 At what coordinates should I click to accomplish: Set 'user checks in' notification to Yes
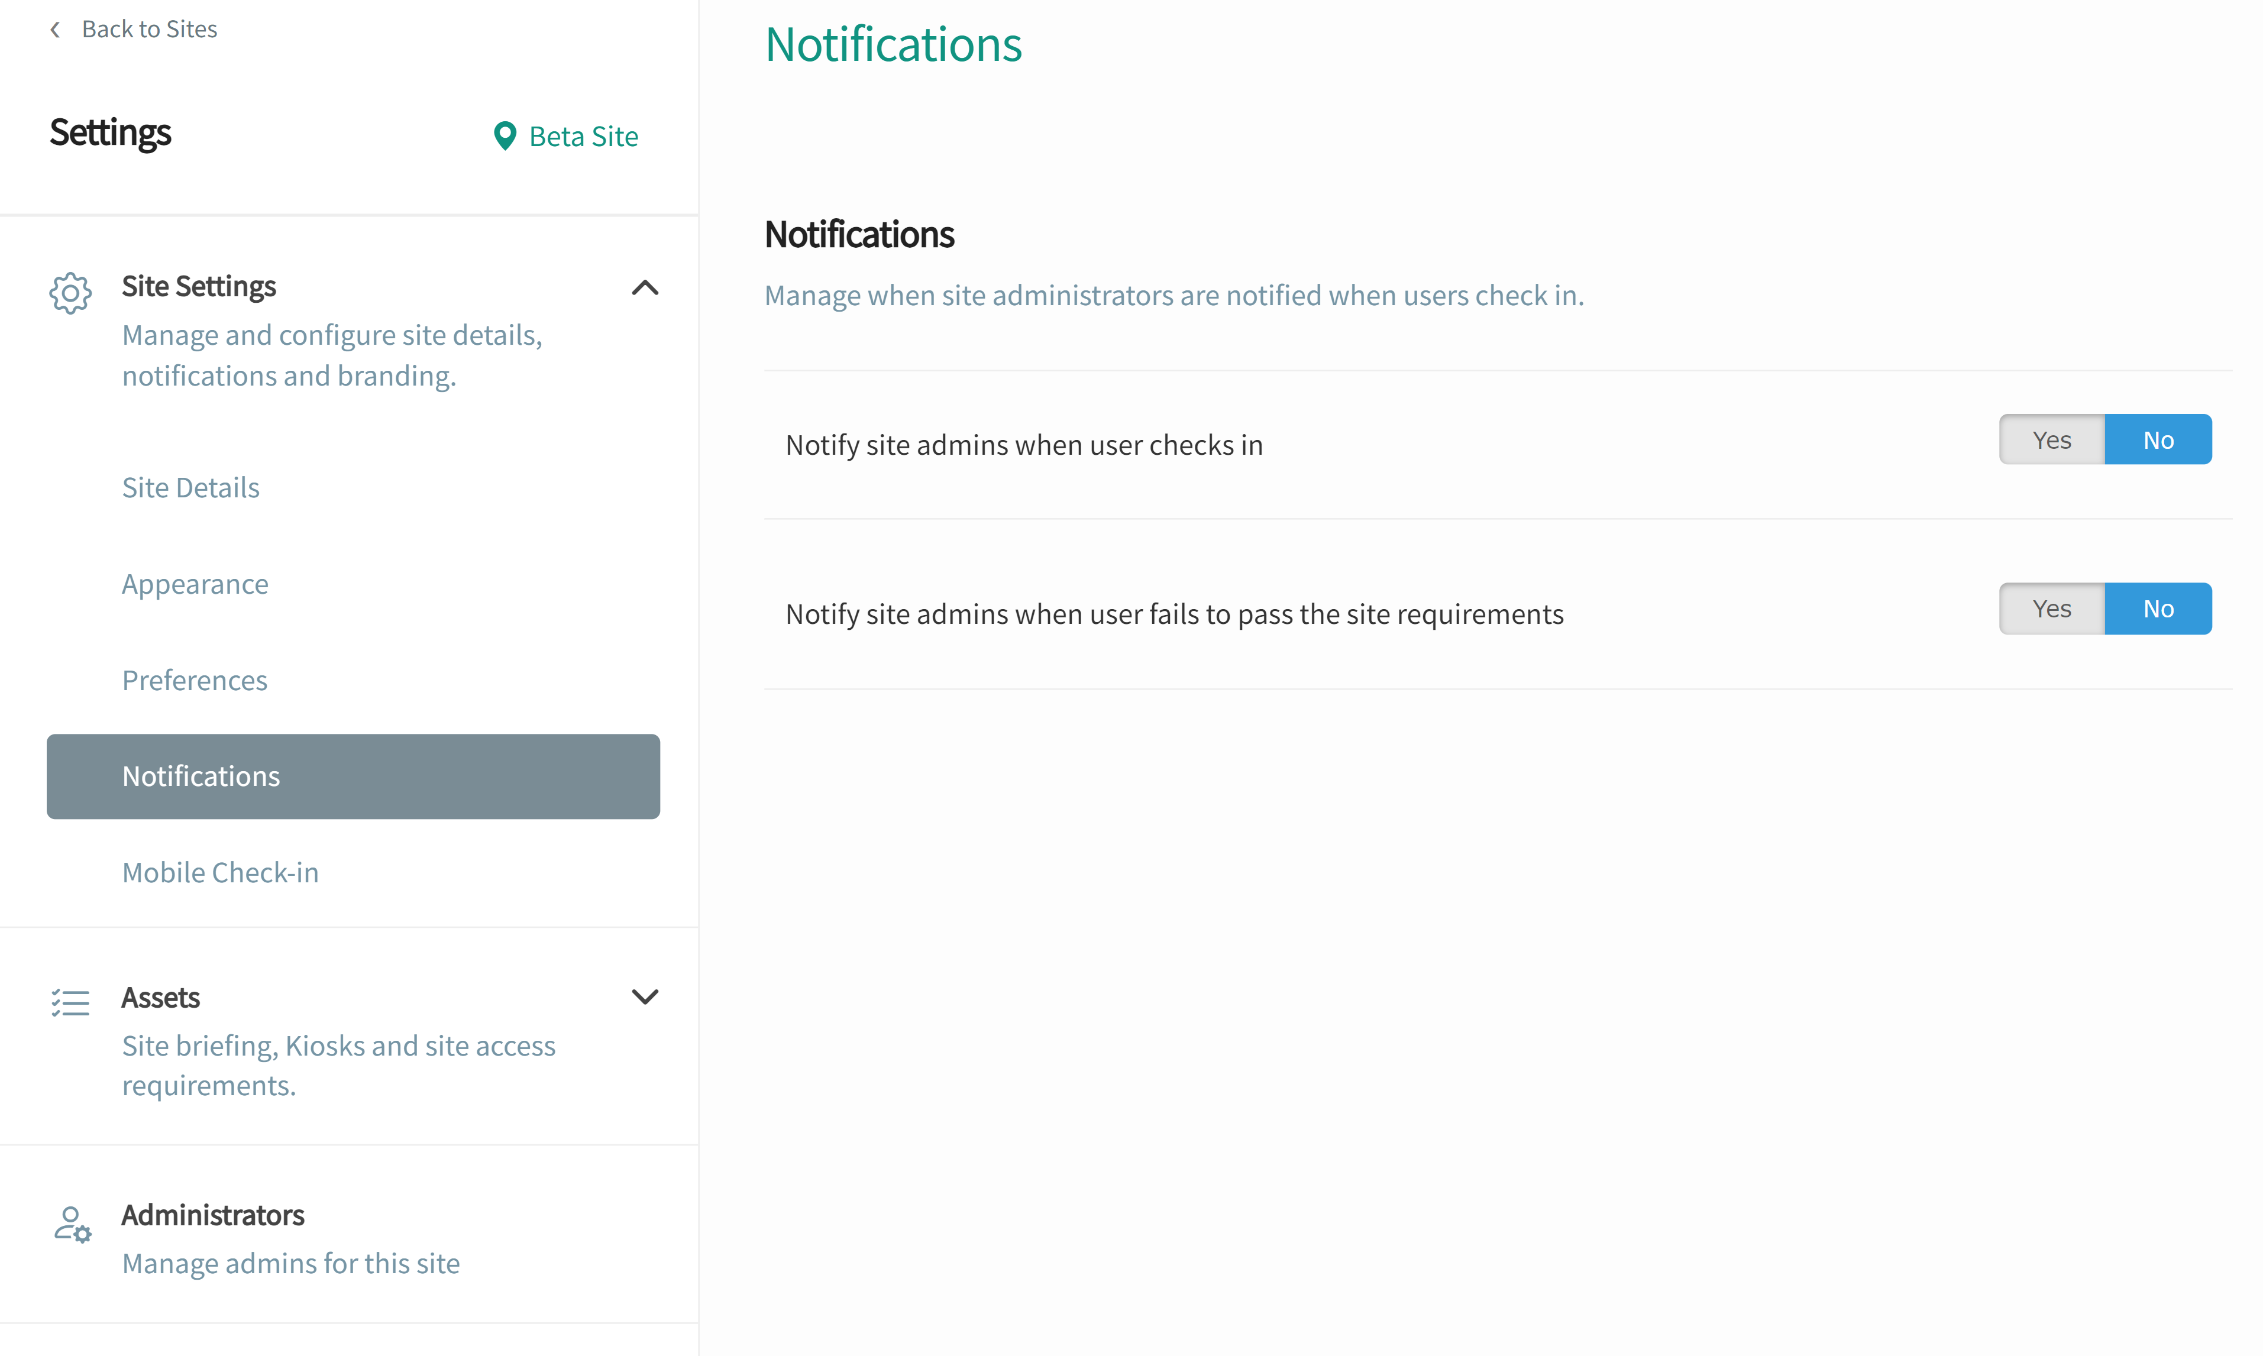pos(2052,439)
